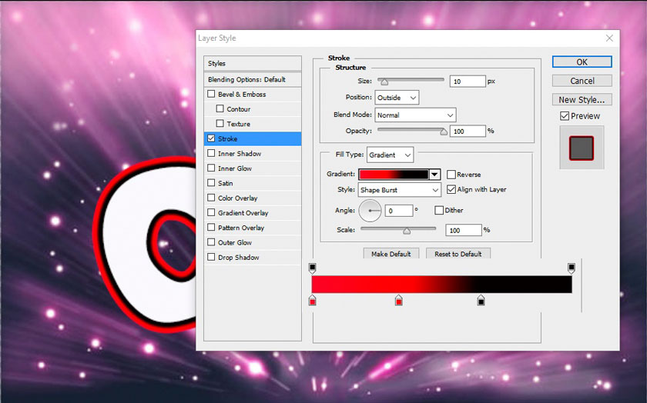The width and height of the screenshot is (647, 403).
Task: Select the Stroke row label
Action: [228, 139]
